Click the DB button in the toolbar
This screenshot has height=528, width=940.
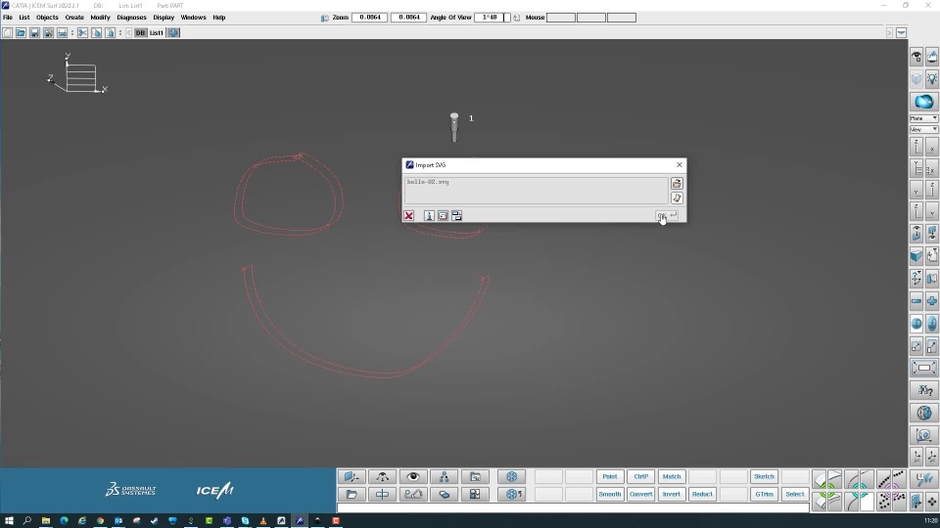pyautogui.click(x=140, y=33)
